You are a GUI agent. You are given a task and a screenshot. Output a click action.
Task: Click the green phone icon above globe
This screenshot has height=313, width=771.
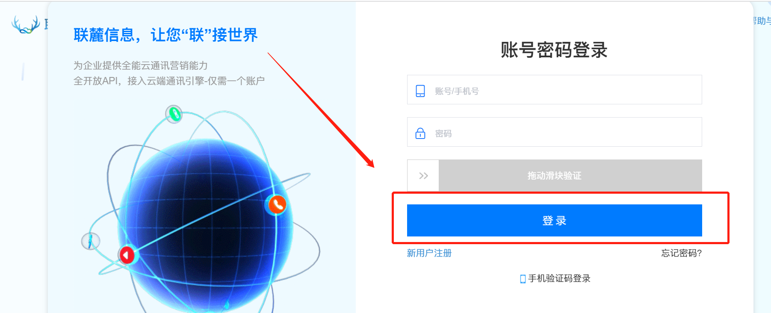tap(174, 114)
